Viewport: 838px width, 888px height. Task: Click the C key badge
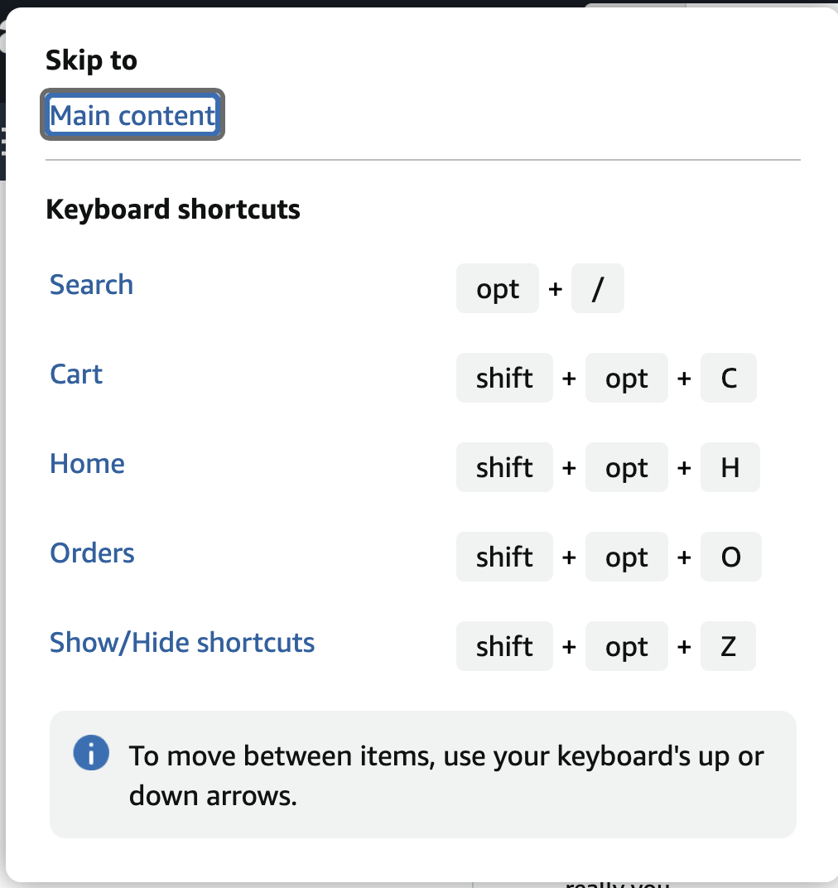pos(729,379)
